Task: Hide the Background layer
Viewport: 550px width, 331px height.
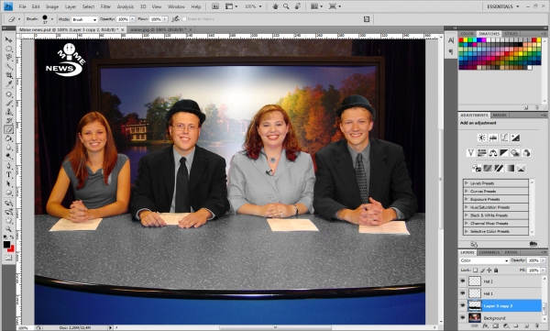Action: point(463,317)
